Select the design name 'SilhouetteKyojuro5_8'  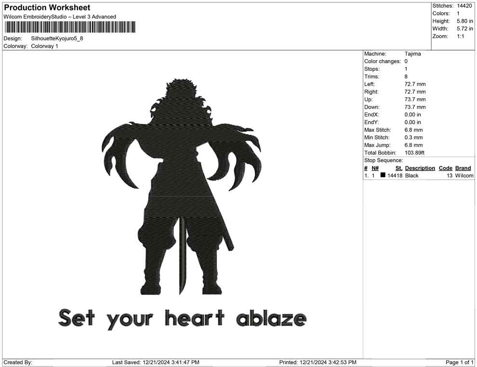(x=57, y=39)
